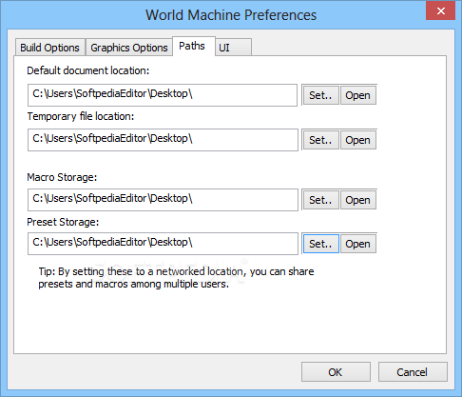462x397 pixels.
Task: Open the Macro Storage folder
Action: tap(358, 200)
